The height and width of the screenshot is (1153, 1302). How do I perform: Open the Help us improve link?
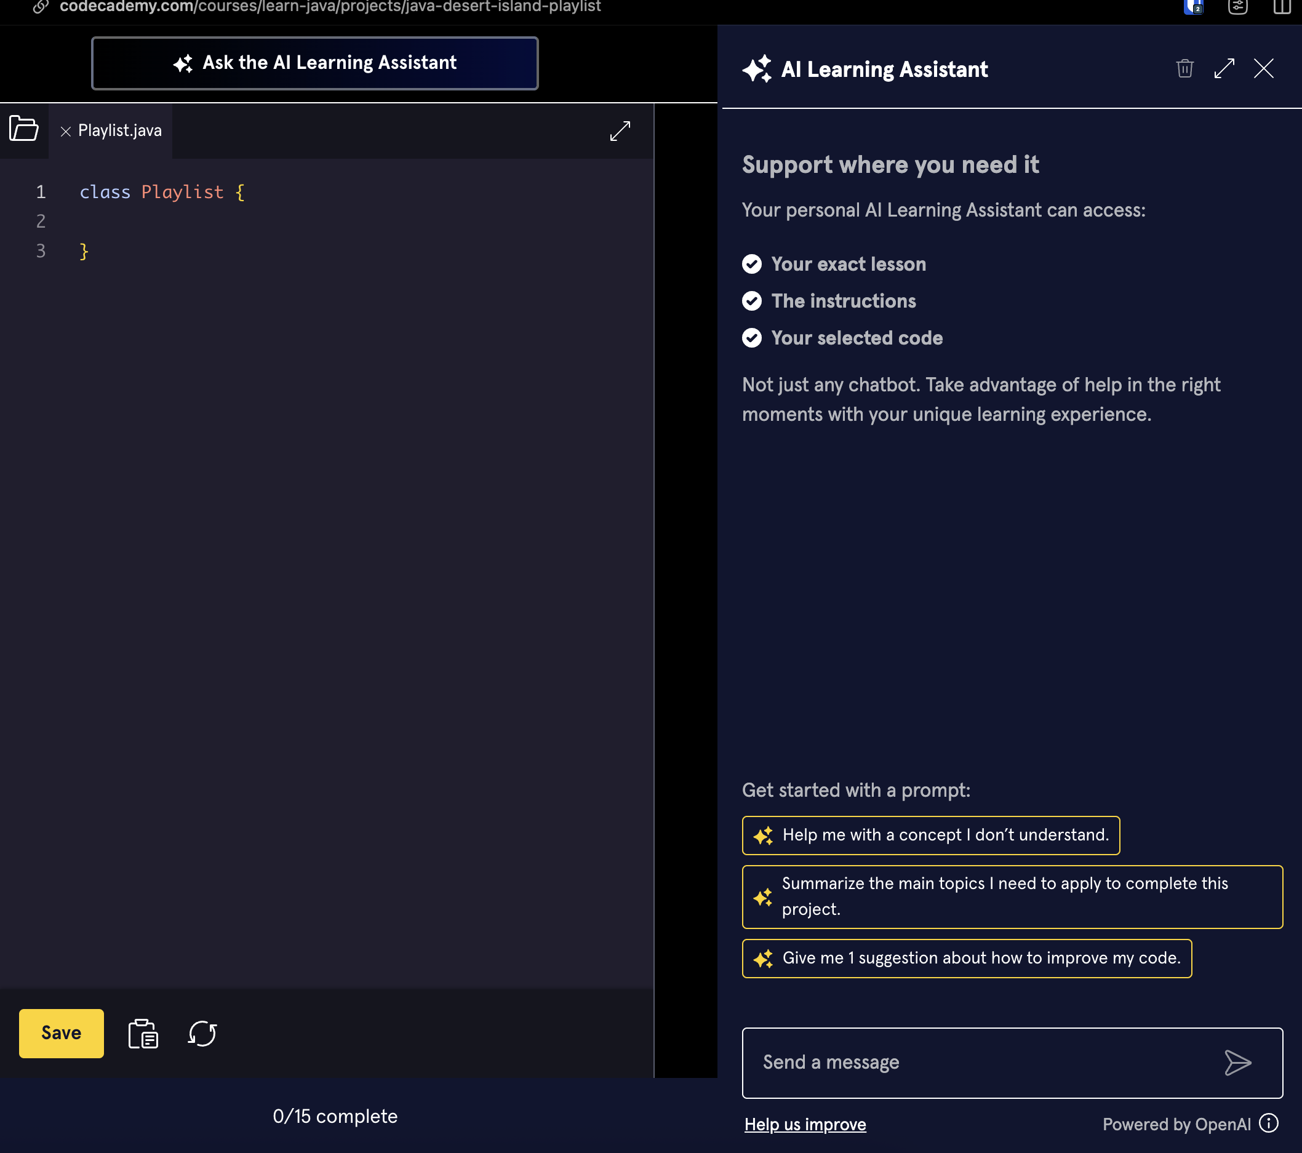805,1124
